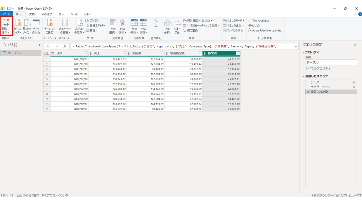This screenshot has height=202, width=362.
Task: Open the 詳細エディター advanced editor
Action: click(95, 26)
